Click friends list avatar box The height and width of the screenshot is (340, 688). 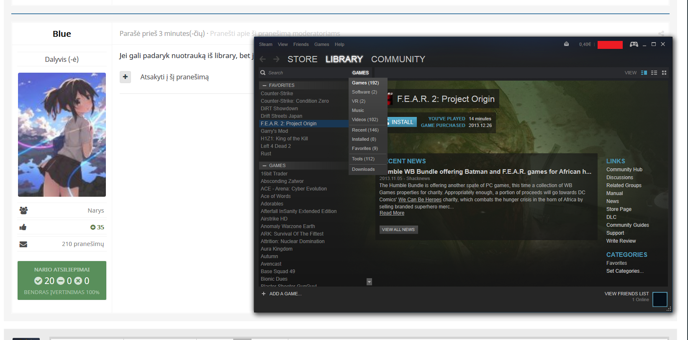[x=660, y=299]
